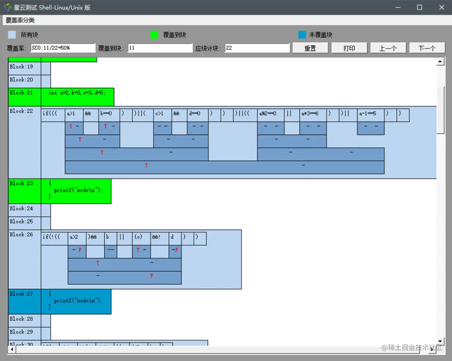This screenshot has width=452, height=361.
Task: Click the d condition cell in Block 26
Action: (175, 239)
